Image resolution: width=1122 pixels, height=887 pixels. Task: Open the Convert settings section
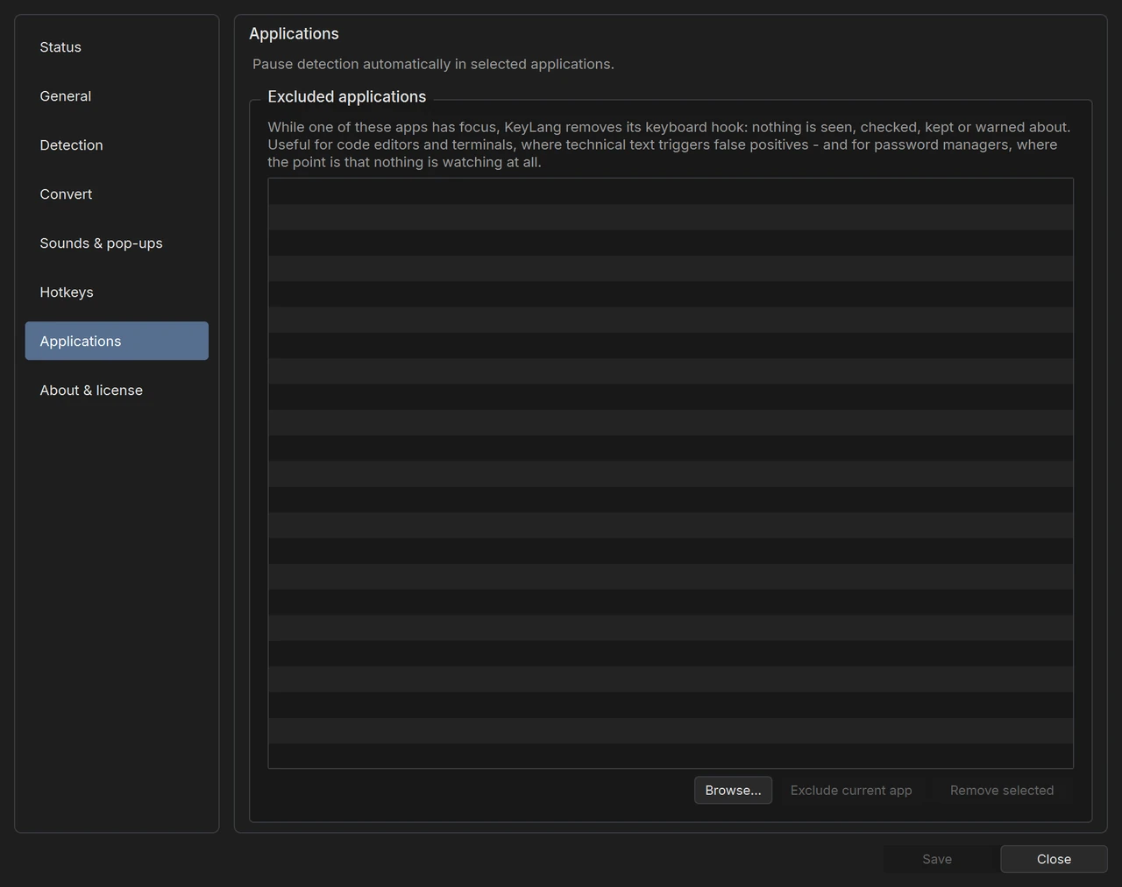coord(117,194)
